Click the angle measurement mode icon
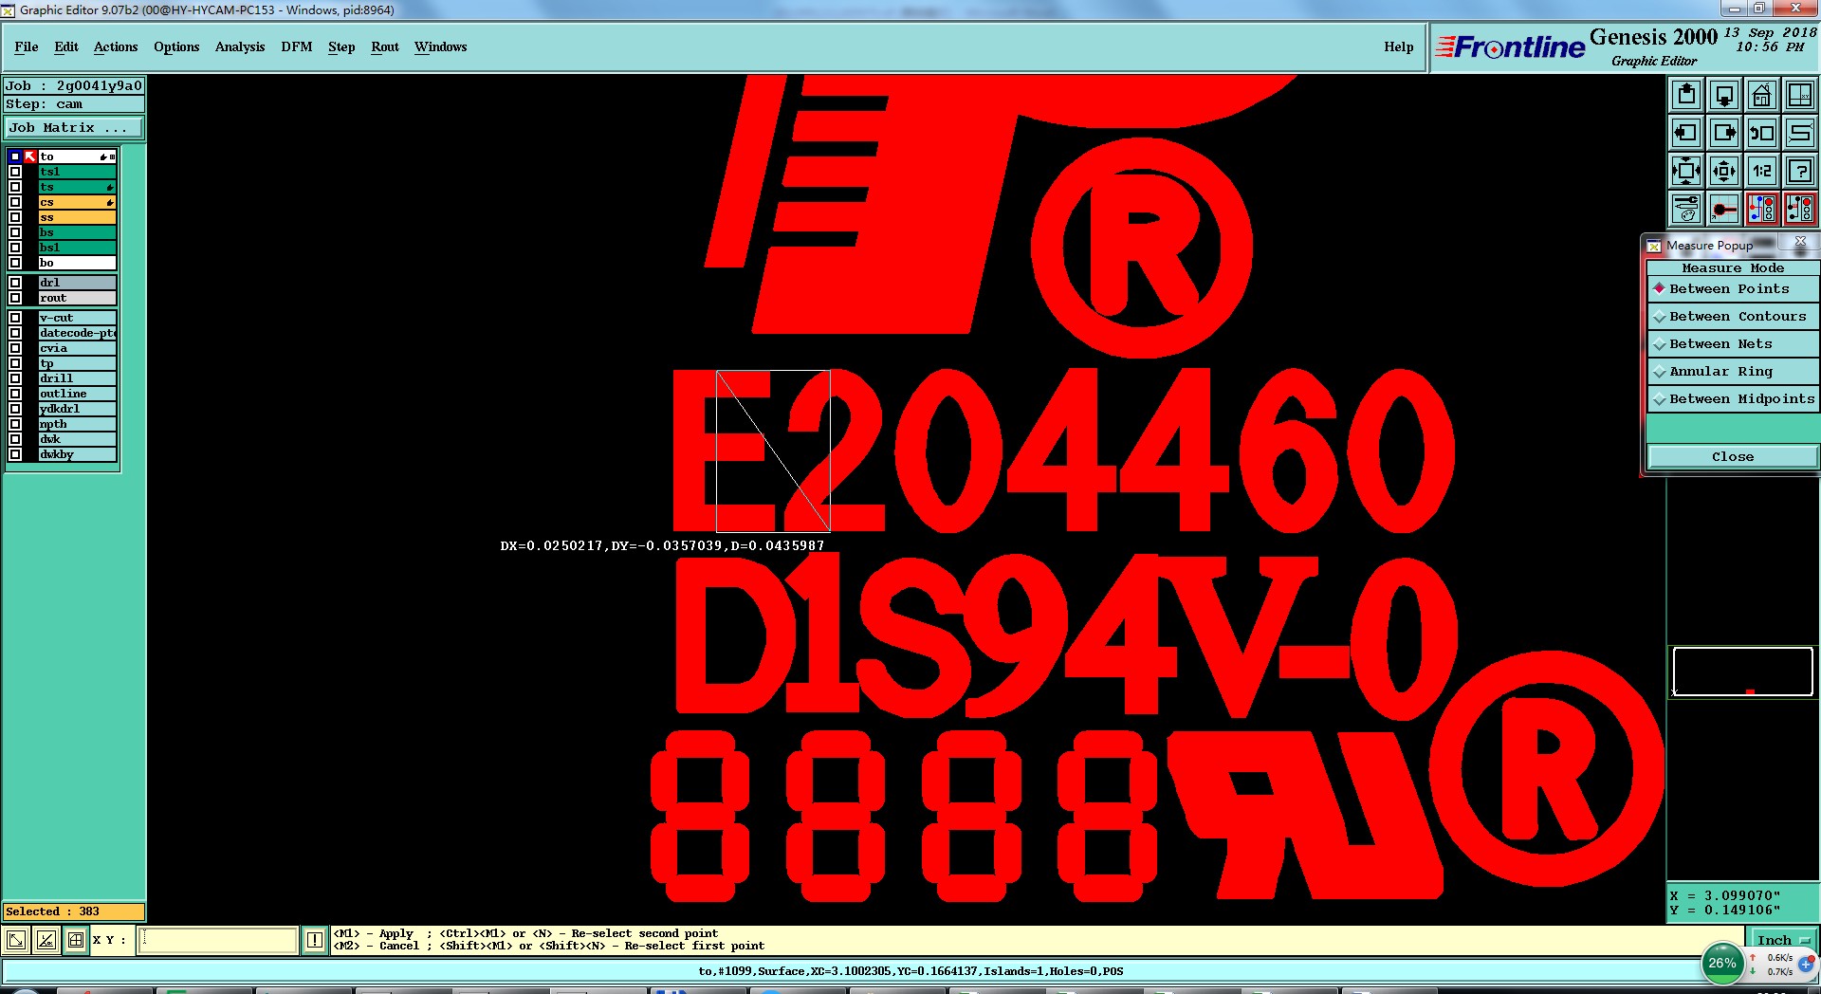Screen dimensions: 1821x994 (x=46, y=940)
